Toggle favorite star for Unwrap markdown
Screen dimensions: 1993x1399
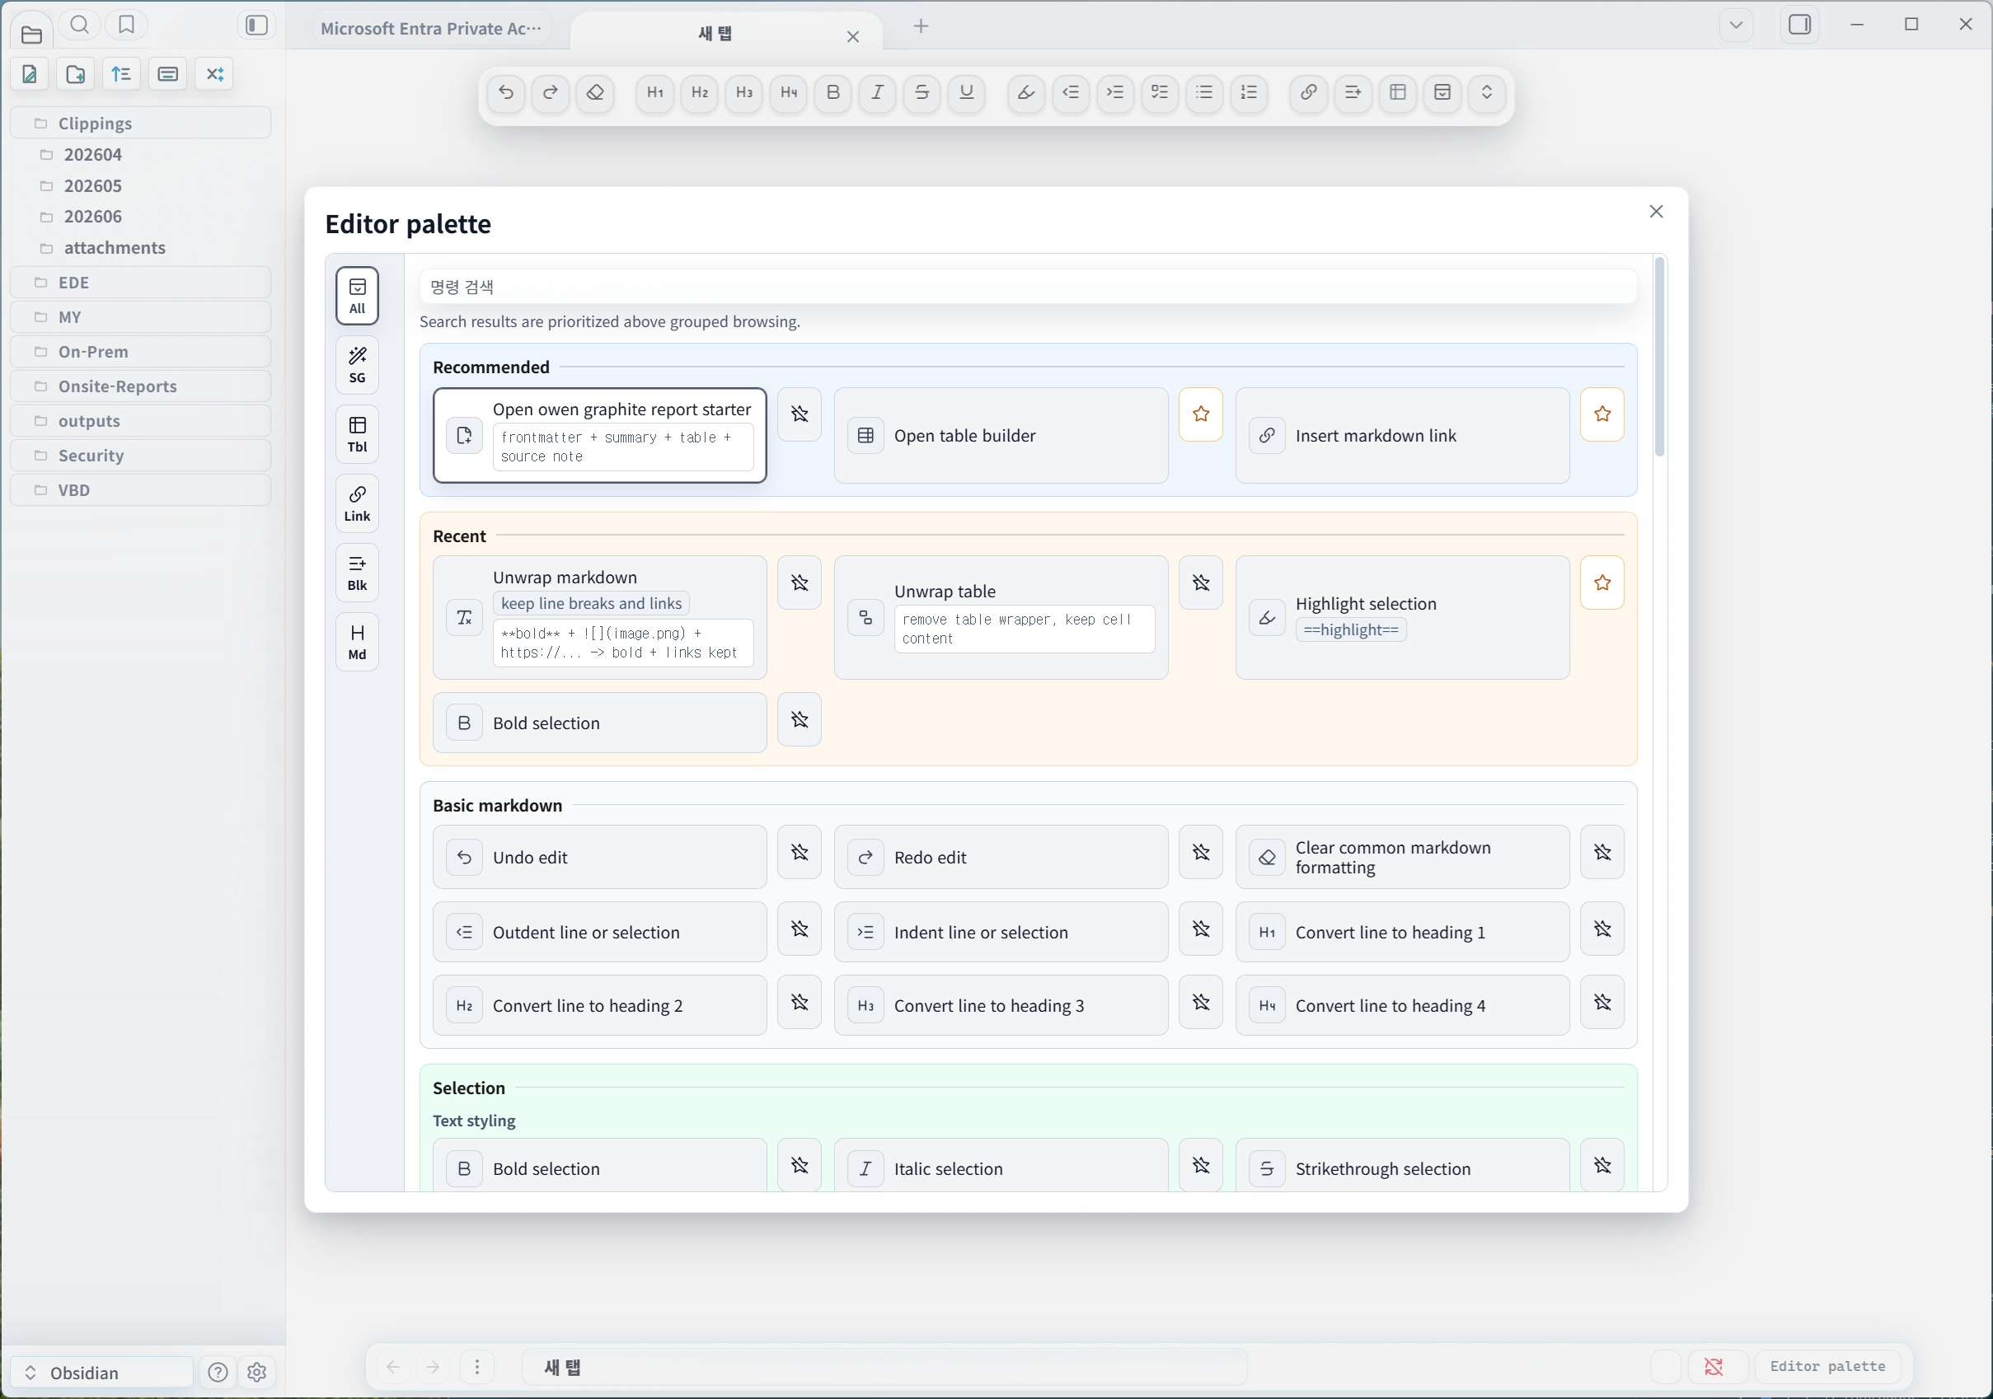pos(800,583)
